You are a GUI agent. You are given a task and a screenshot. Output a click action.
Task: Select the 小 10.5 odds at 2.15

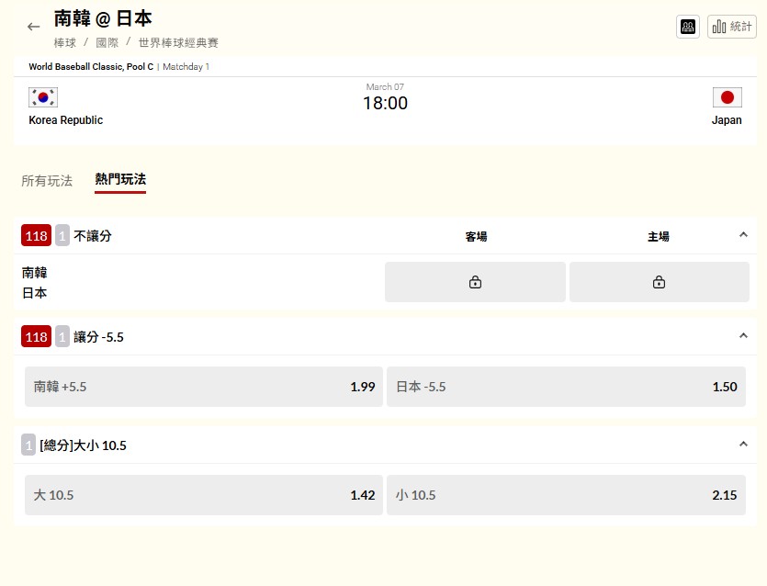tap(570, 495)
